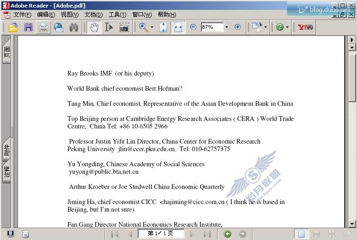Select facing pages layout
The height and width of the screenshot is (240, 357).
coord(347,234)
